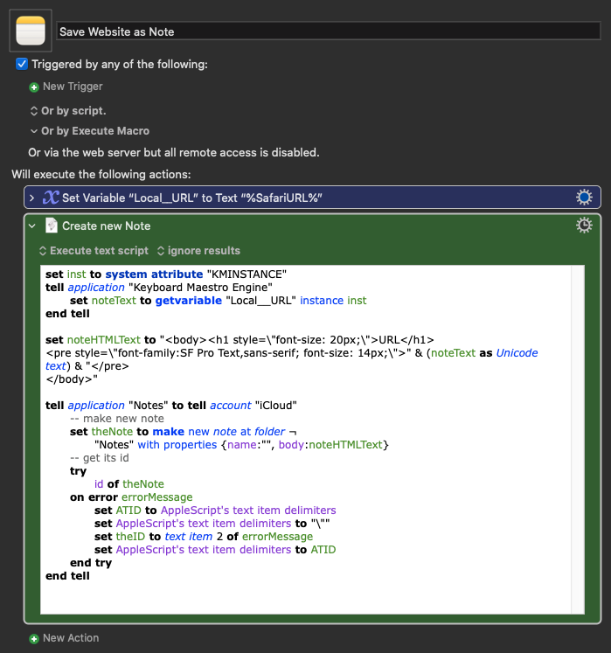Click the 'Create new Note' action title
This screenshot has width=611, height=653.
click(107, 226)
